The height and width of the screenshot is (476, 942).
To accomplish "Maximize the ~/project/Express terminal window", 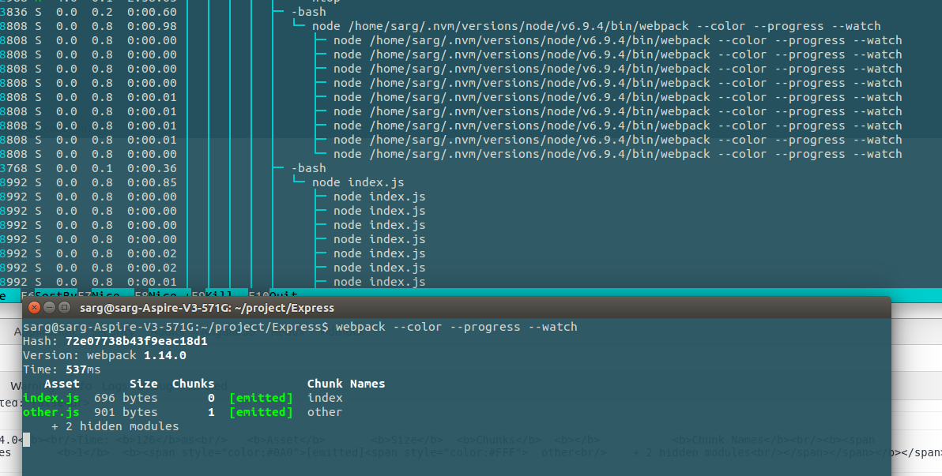I will (64, 307).
